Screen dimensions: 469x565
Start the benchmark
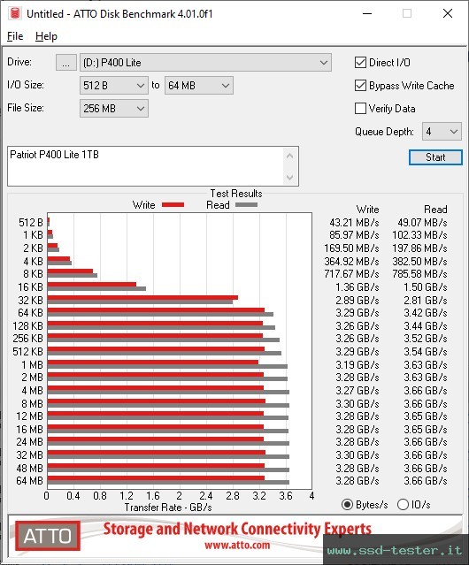coord(435,157)
